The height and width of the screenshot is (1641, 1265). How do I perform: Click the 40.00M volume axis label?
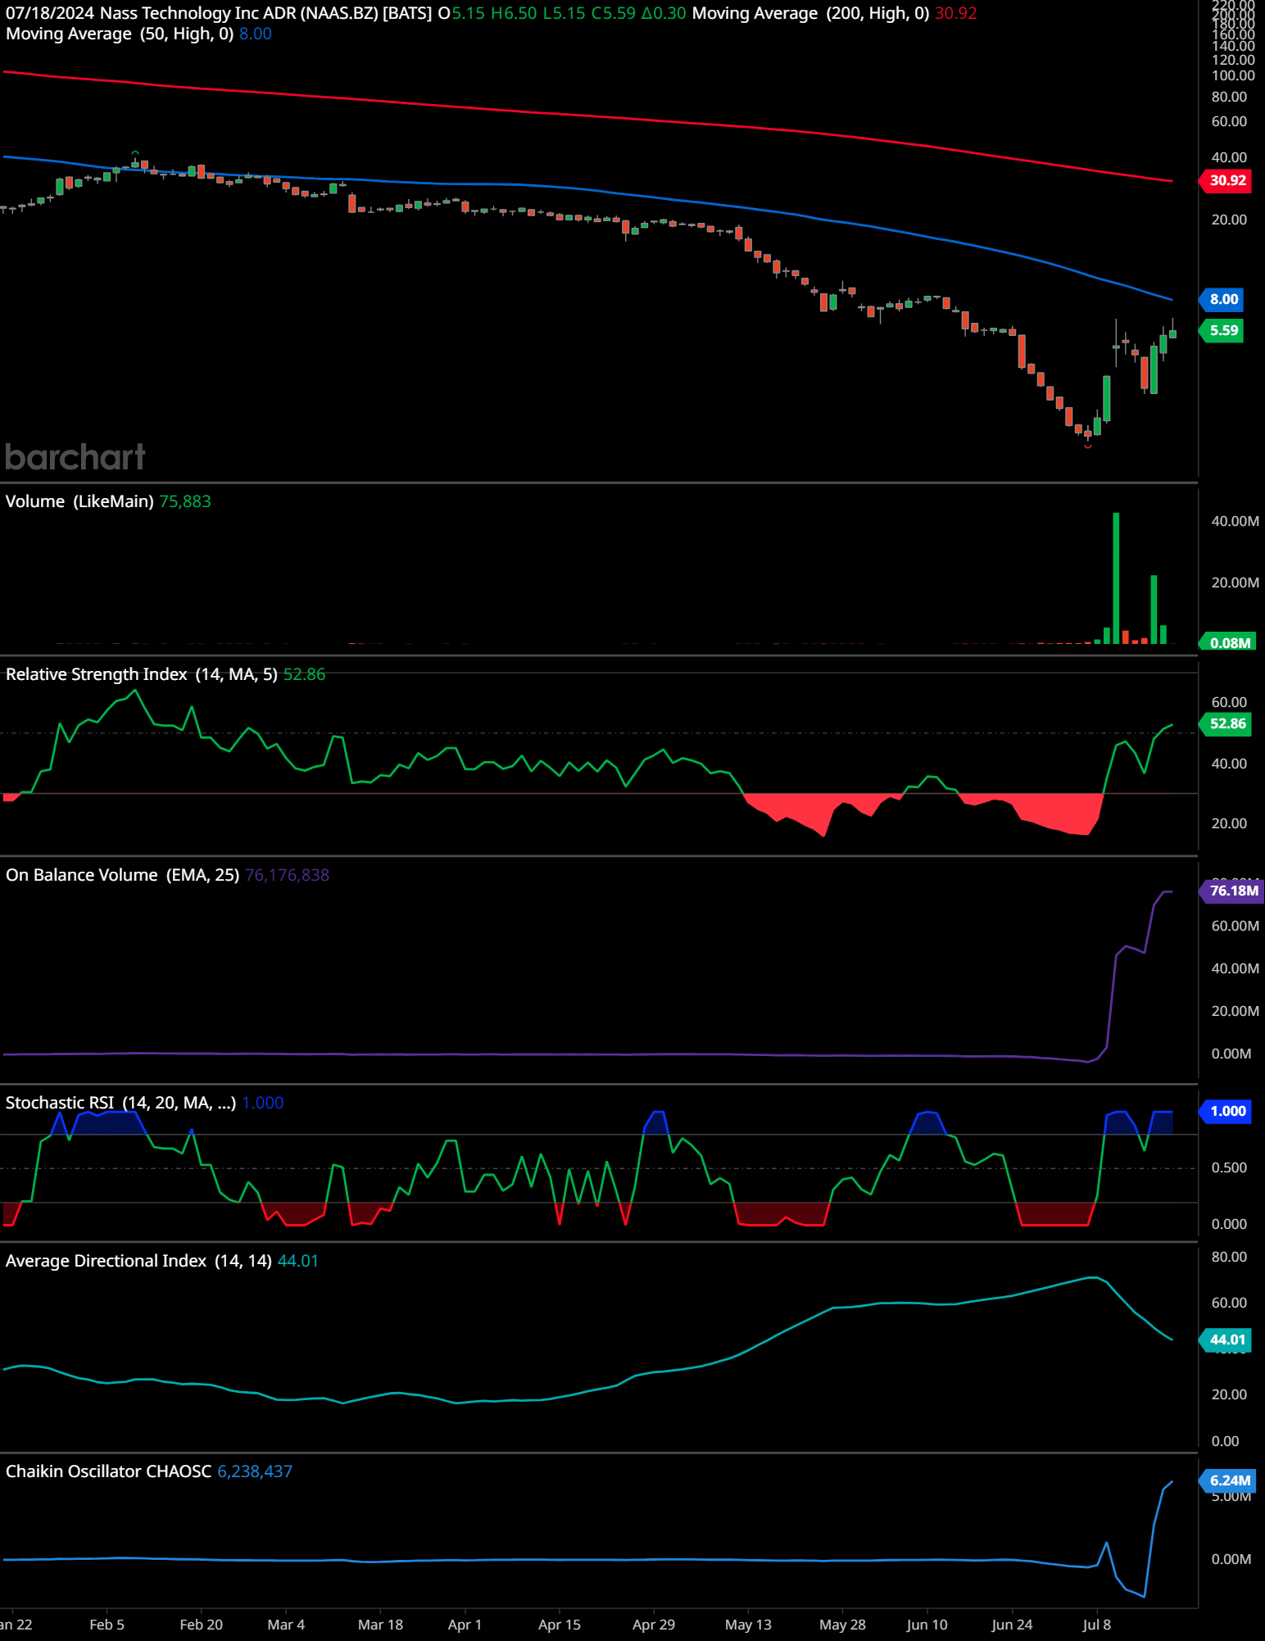[1235, 521]
